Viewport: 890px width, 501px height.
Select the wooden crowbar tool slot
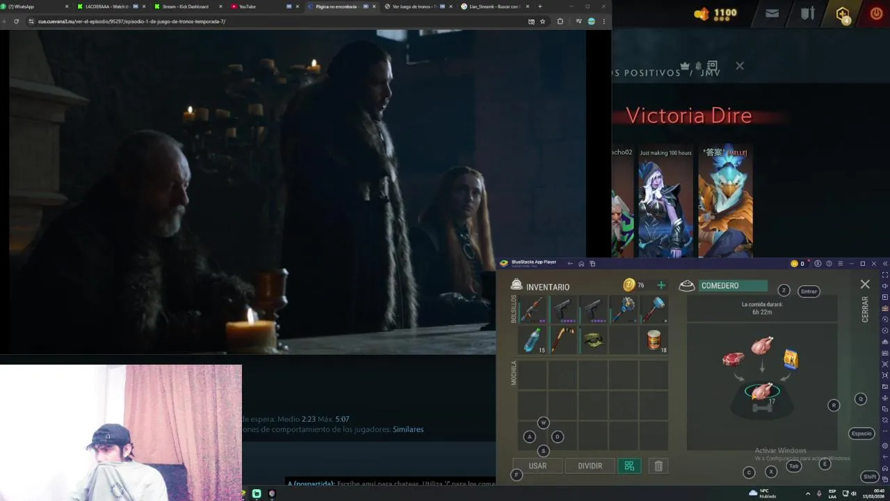click(563, 340)
